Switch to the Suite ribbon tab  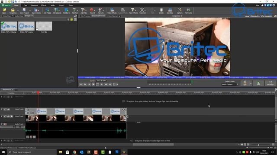[x=71, y=5]
